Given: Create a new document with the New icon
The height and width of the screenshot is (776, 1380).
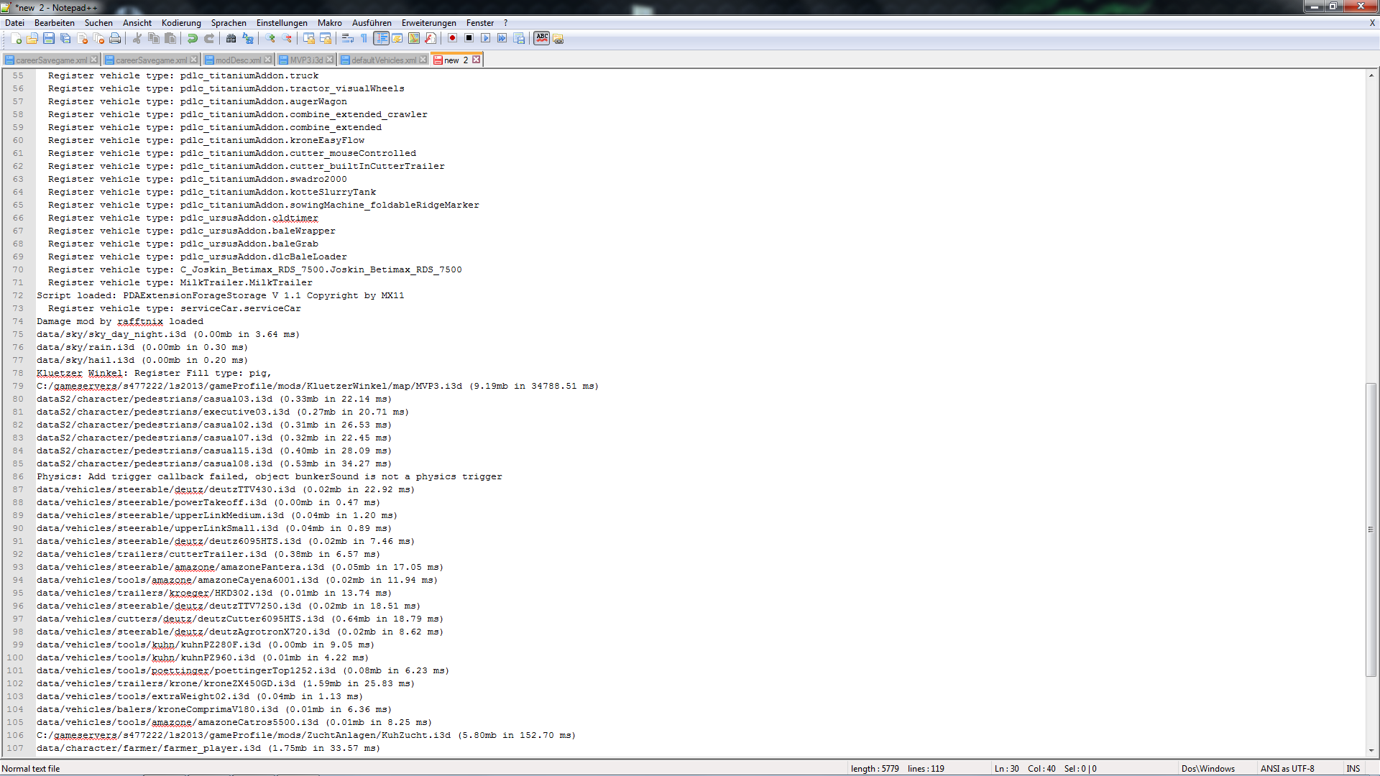Looking at the screenshot, I should (x=16, y=39).
